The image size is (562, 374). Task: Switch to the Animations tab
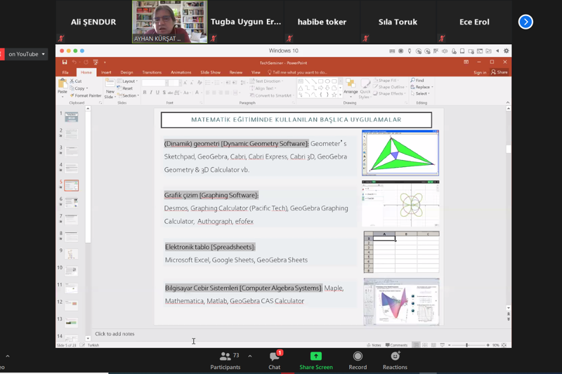click(x=181, y=72)
